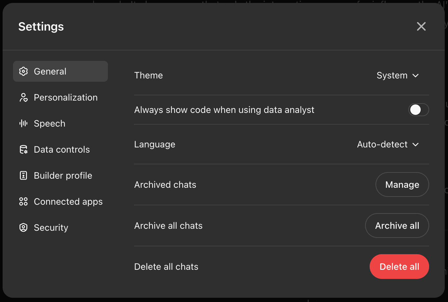This screenshot has height=302, width=448.
Task: Click the Security shield icon
Action: click(23, 227)
